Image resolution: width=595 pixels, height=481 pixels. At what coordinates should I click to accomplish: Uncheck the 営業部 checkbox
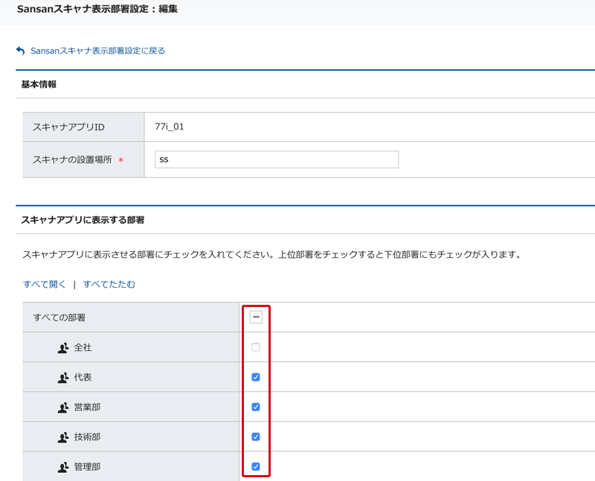point(256,407)
